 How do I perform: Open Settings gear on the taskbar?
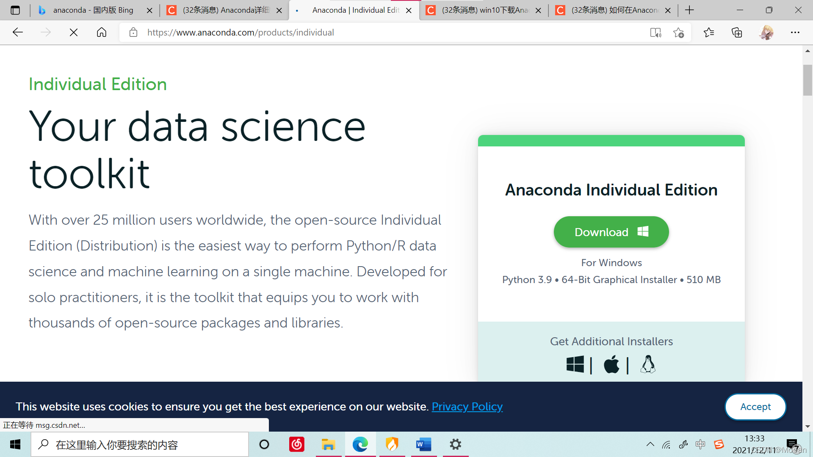[x=456, y=444]
